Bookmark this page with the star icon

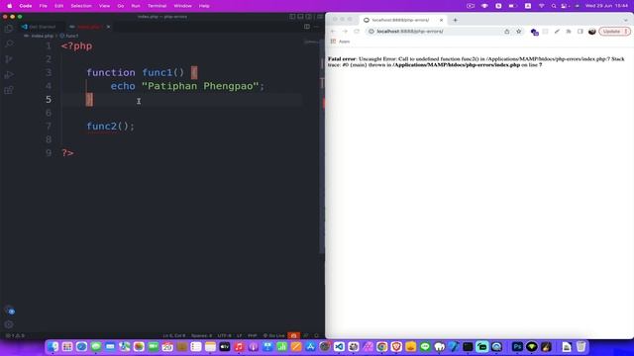[519, 31]
